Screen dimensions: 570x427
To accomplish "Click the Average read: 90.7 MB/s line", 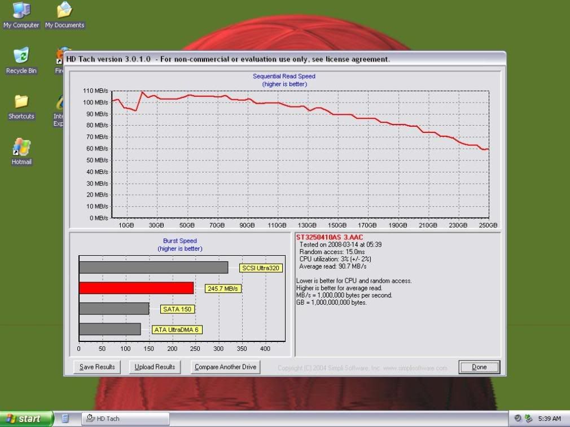I will click(332, 266).
